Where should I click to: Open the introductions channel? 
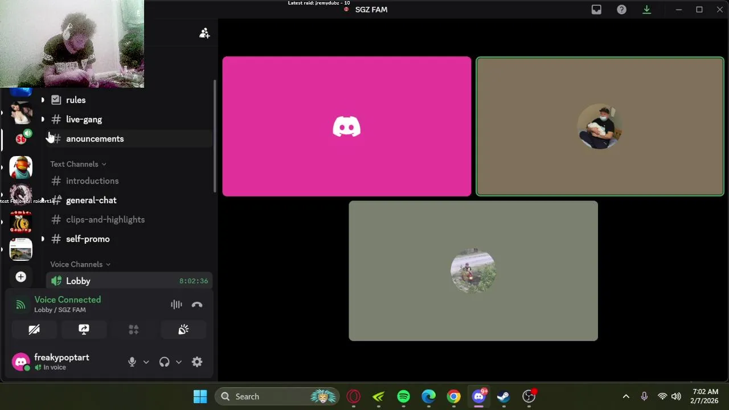(x=129, y=181)
